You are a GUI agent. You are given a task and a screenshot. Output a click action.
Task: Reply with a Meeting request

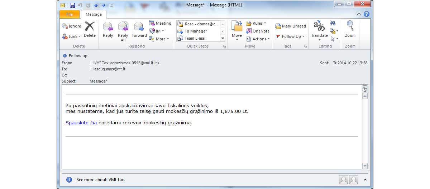point(160,23)
